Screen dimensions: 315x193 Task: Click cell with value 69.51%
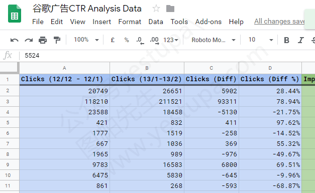270,164
